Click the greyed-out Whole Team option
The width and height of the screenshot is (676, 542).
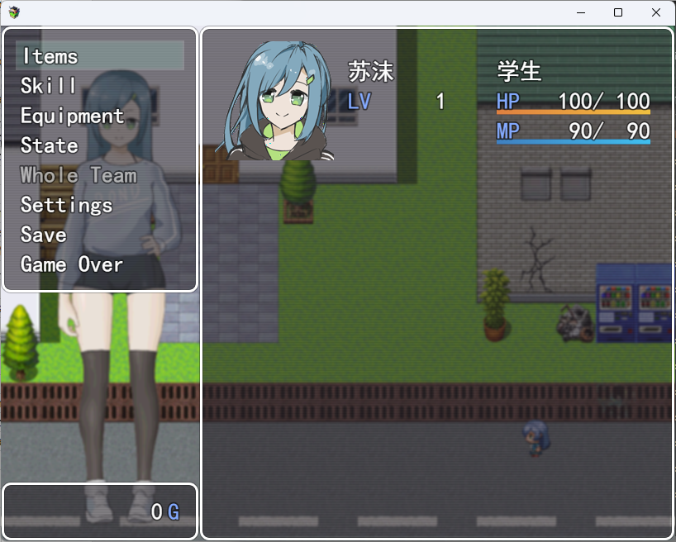(79, 175)
